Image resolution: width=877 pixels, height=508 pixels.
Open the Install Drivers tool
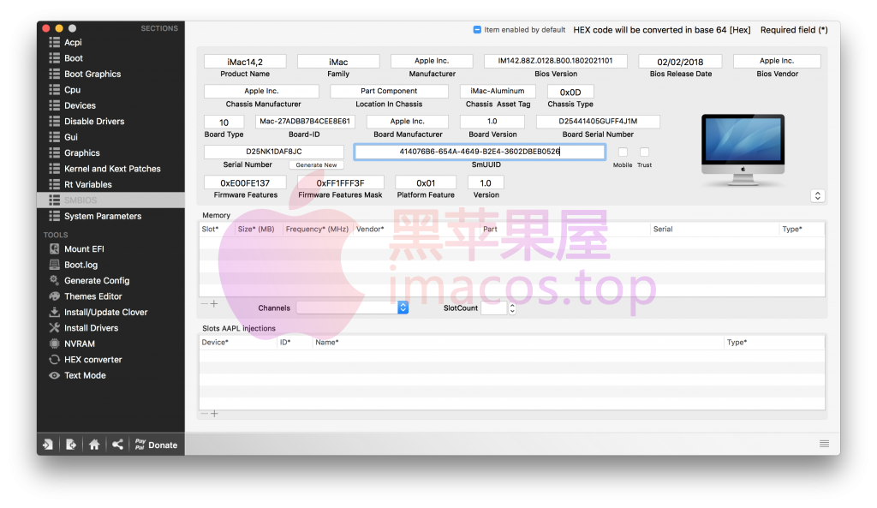110,328
